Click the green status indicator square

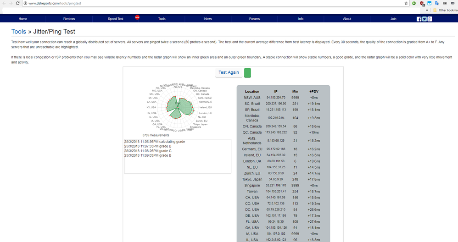click(x=247, y=73)
